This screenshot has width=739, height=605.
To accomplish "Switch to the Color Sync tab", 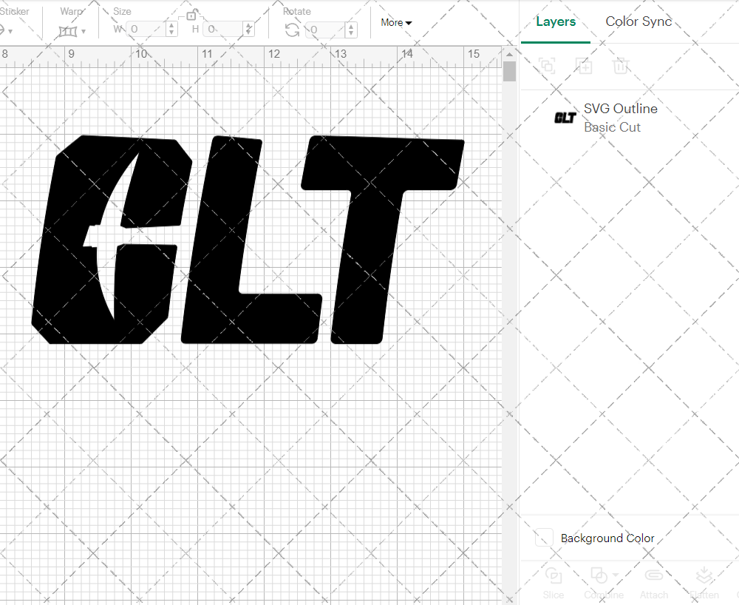I will click(638, 21).
